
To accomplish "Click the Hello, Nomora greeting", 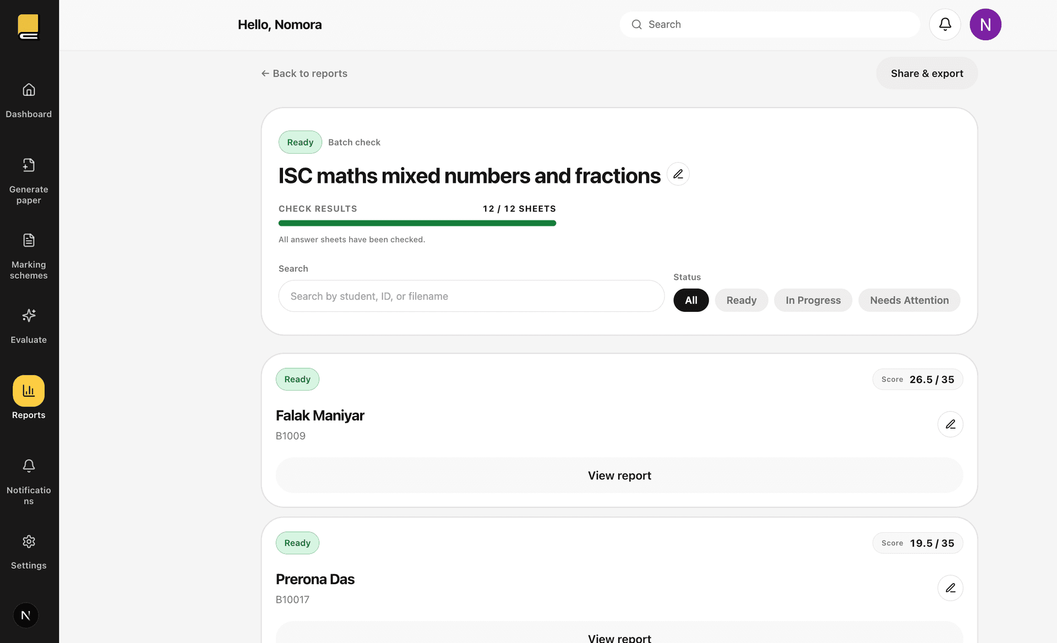I will click(x=280, y=25).
